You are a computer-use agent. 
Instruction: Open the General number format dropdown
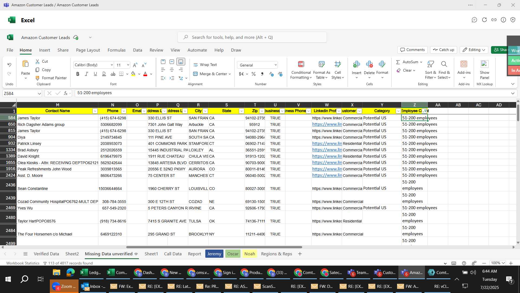pyautogui.click(x=275, y=65)
